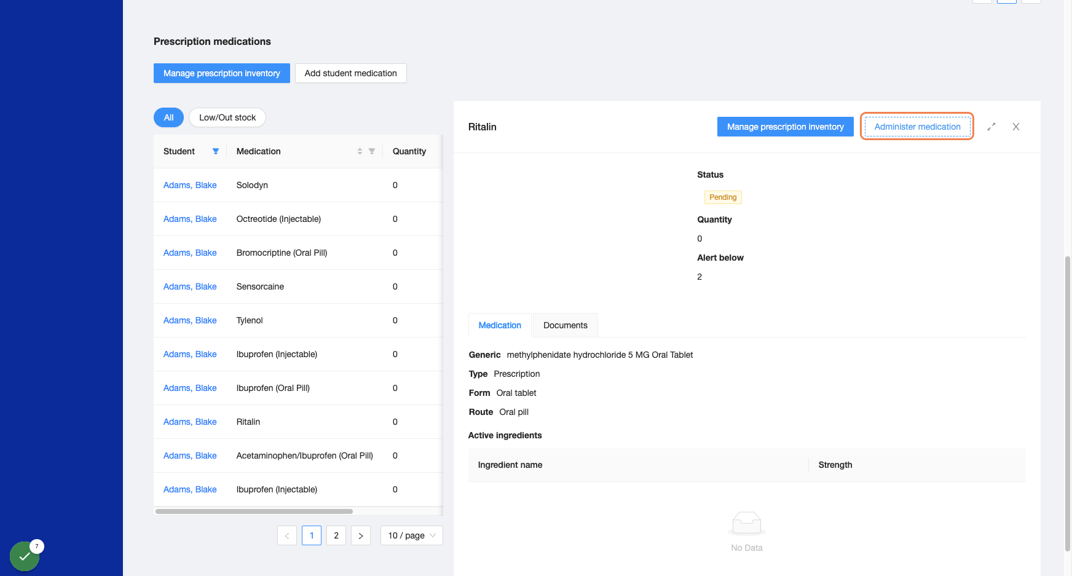Click the Medication column sort arrows
Viewport: 1072px width, 576px height.
pos(360,151)
